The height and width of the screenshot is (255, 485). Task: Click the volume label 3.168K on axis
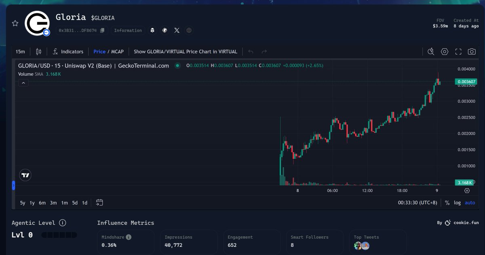(x=464, y=183)
